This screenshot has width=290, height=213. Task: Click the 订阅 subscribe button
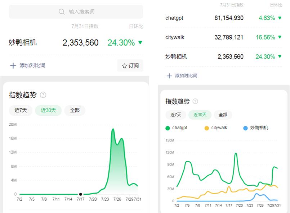click(130, 65)
